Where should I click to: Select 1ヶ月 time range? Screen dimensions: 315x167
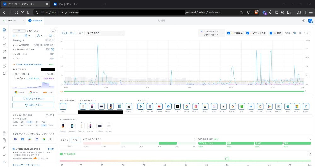pos(307,33)
